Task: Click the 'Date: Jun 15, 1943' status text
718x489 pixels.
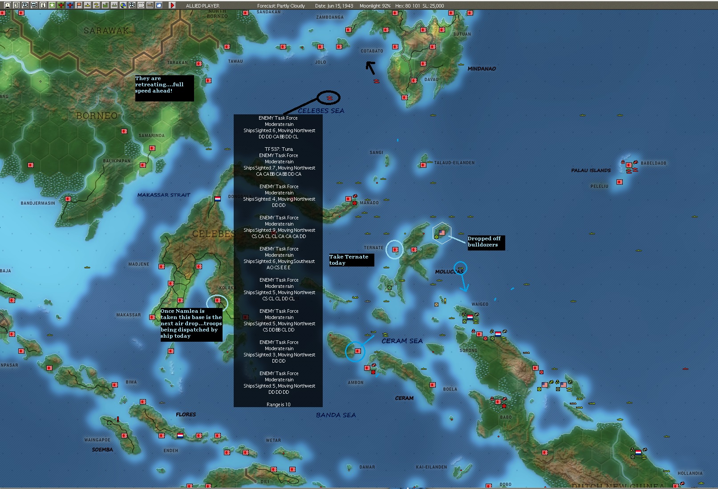Action: click(334, 6)
